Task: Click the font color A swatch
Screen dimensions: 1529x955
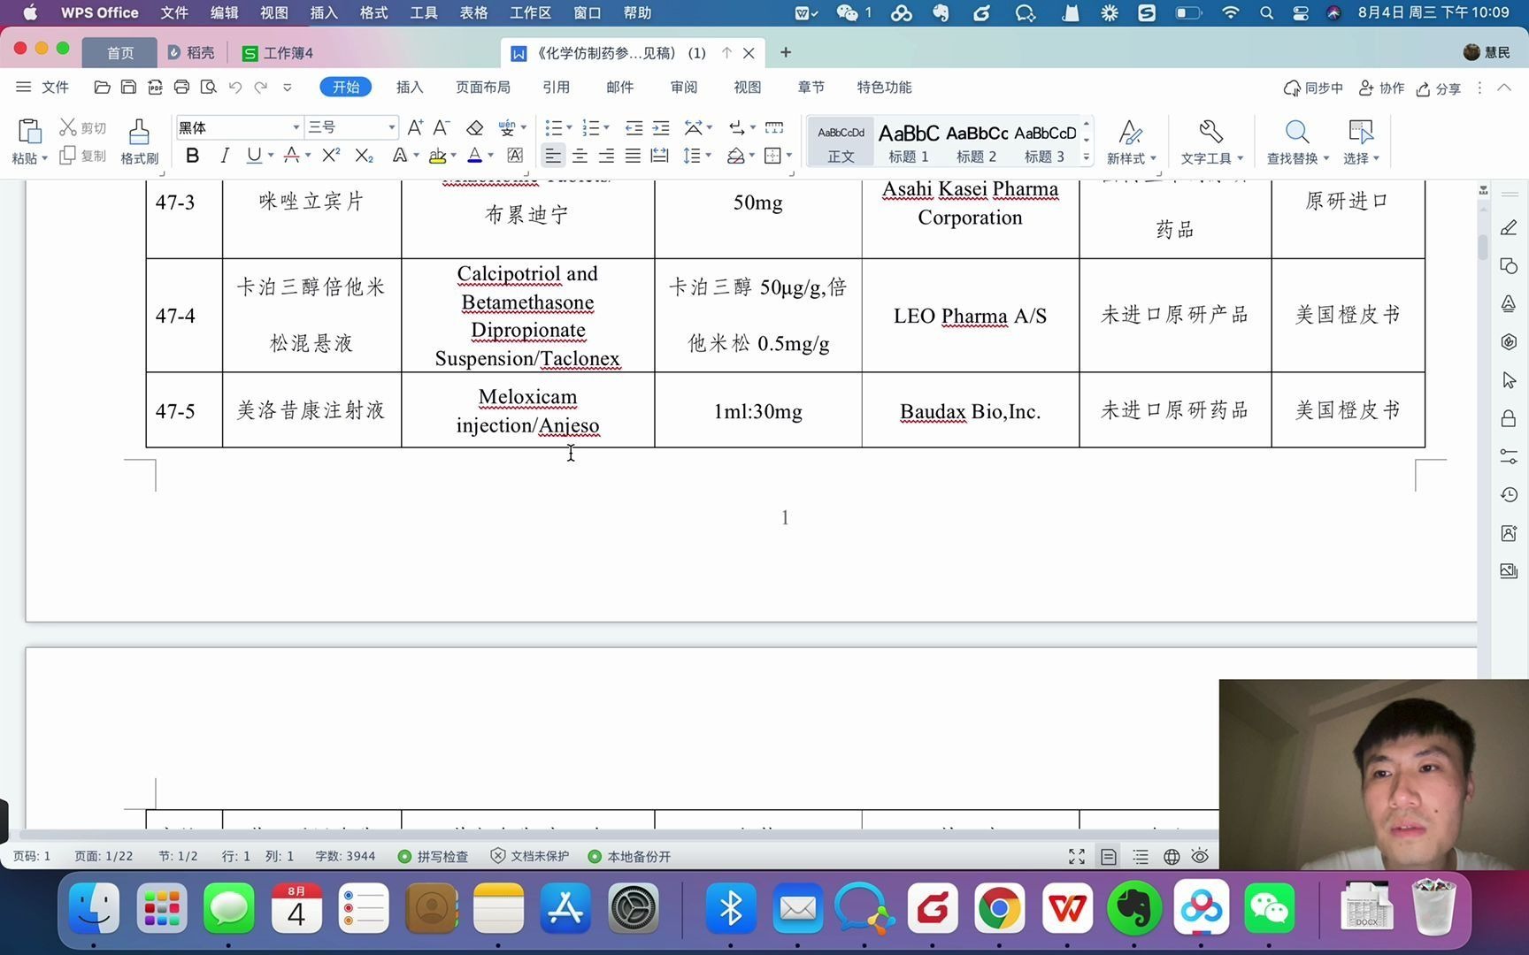Action: (475, 156)
